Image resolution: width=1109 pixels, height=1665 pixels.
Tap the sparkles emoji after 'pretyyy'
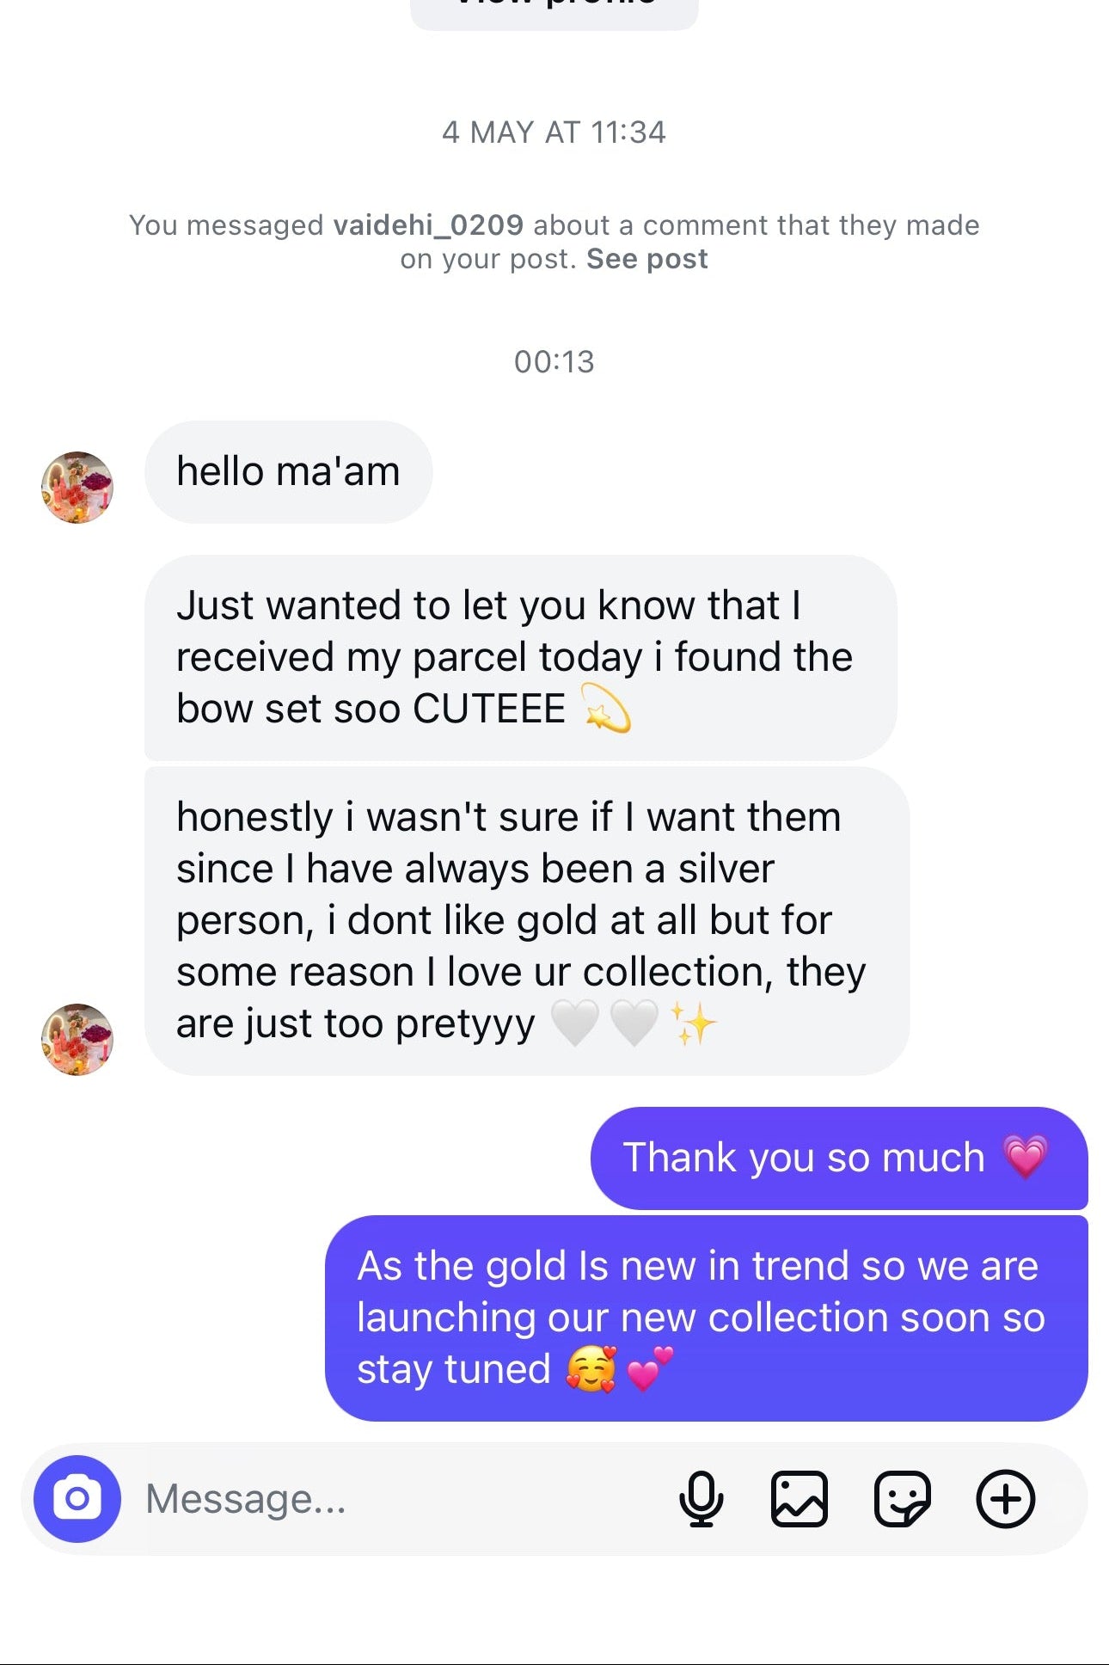coord(693,1023)
